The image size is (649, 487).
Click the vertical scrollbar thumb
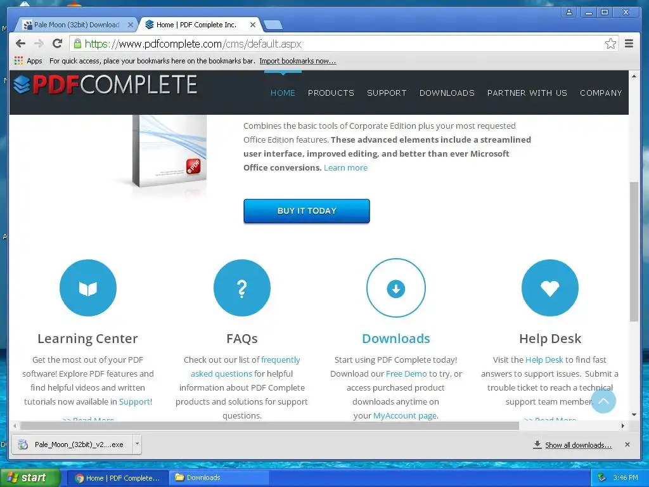point(634,251)
